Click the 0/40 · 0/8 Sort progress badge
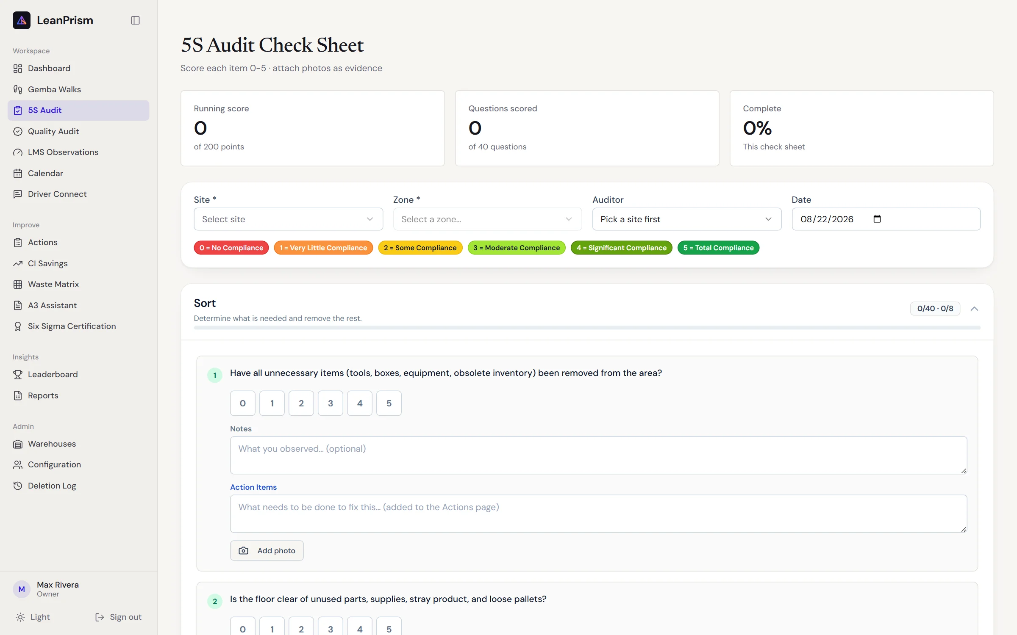This screenshot has width=1017, height=635. point(935,309)
